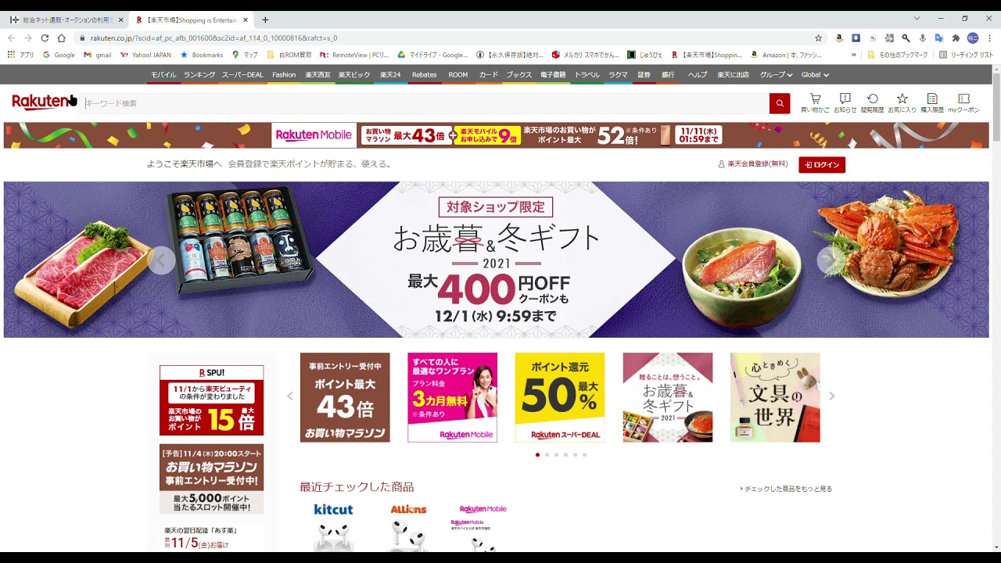The height and width of the screenshot is (563, 1001).
Task: Bookmark this page with star icon
Action: 818,38
